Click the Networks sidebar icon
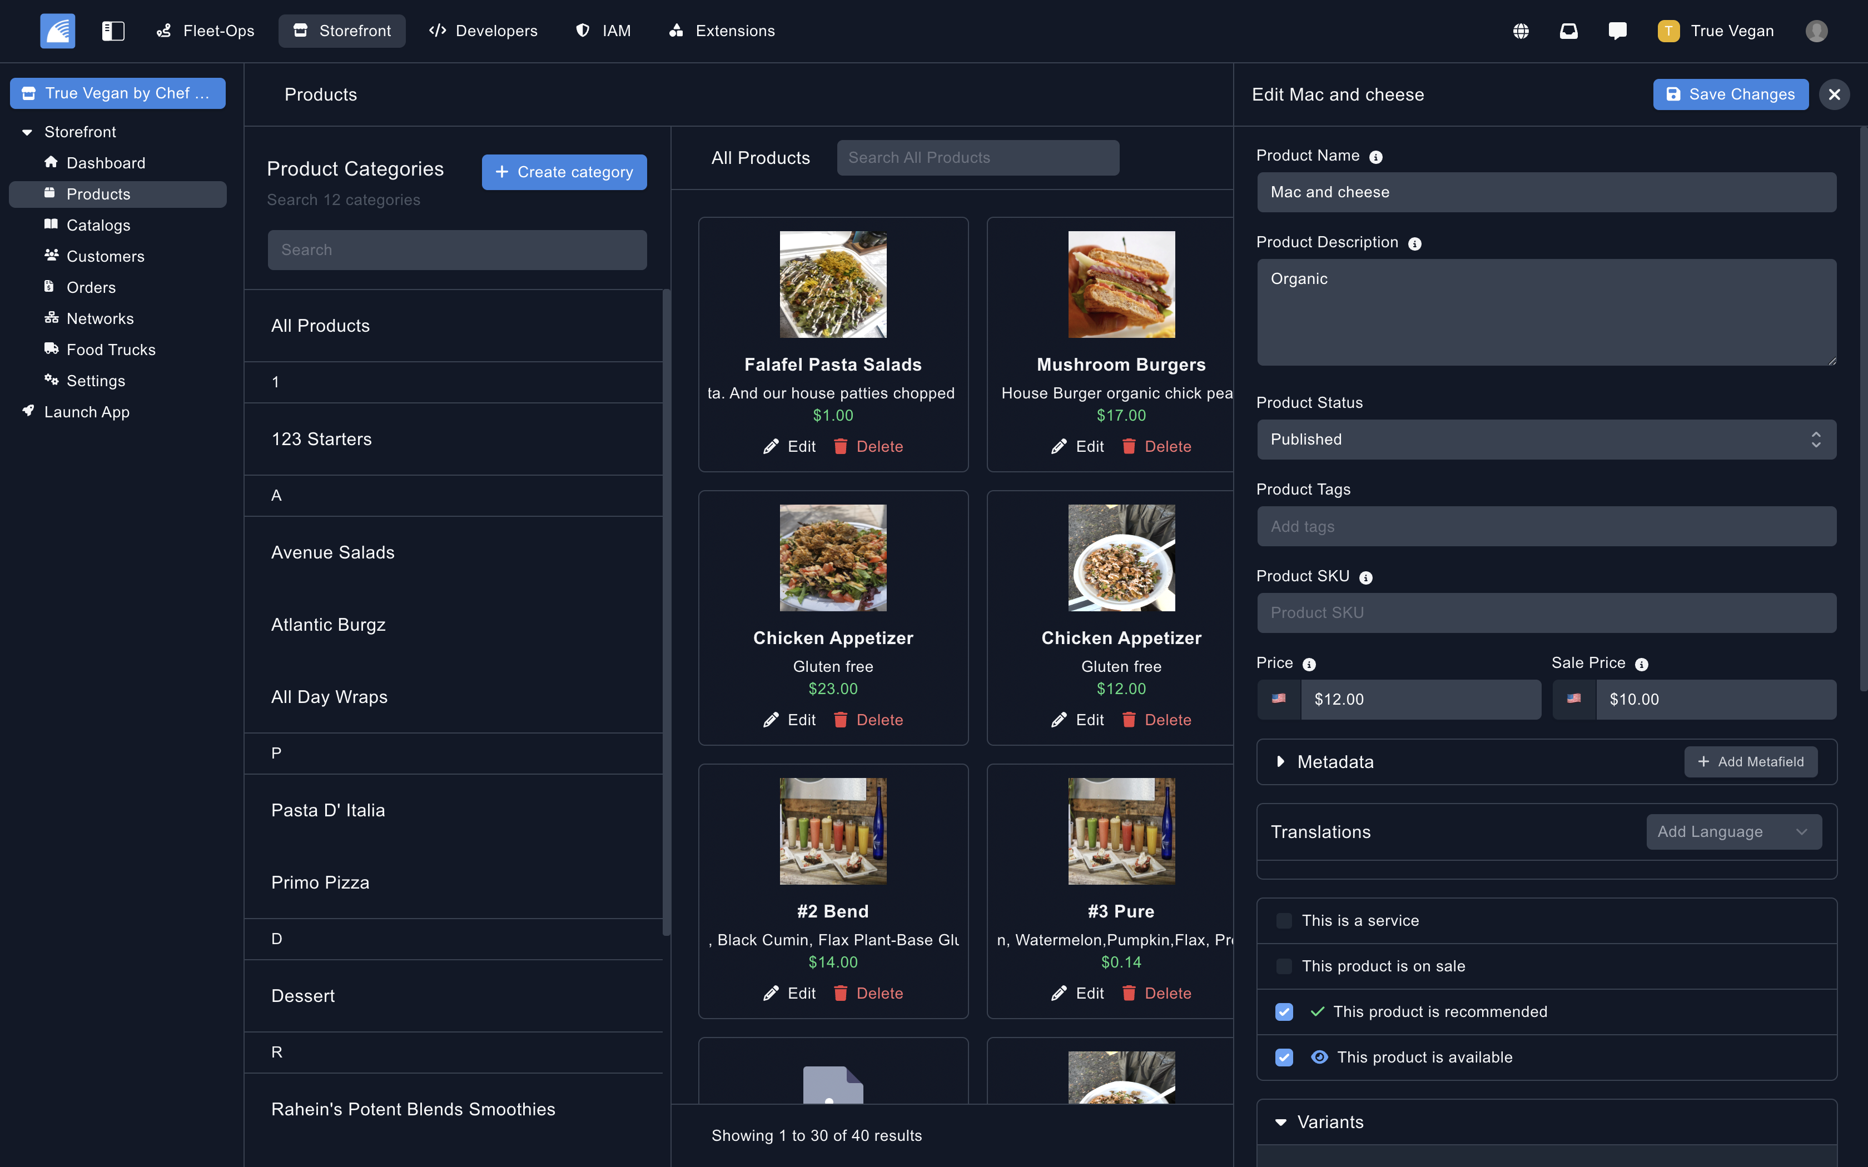Screen dimensions: 1868x1167 pos(51,318)
